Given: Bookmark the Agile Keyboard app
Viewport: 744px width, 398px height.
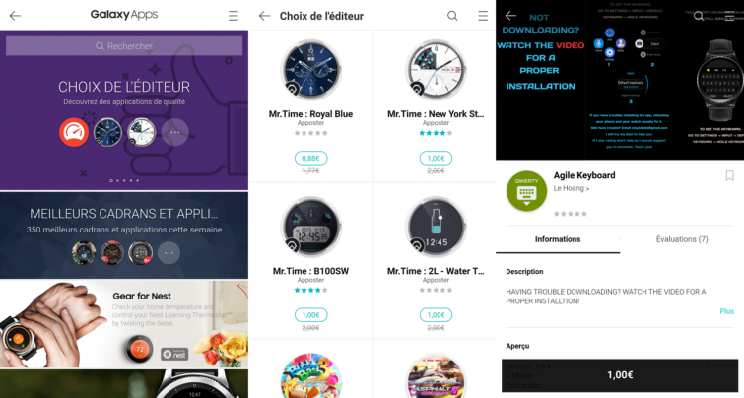Looking at the screenshot, I should pos(730,176).
